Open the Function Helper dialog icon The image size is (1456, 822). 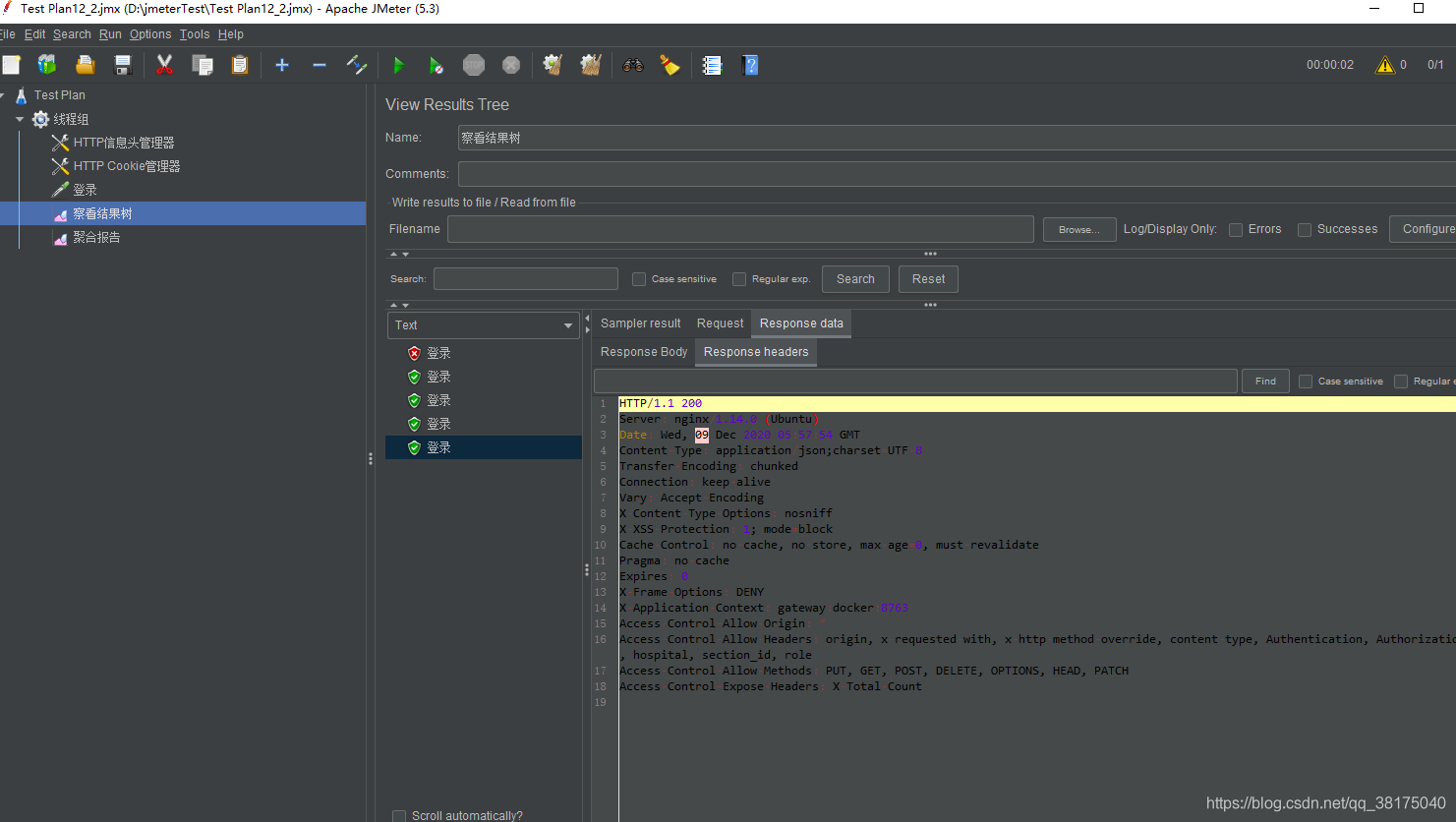712,65
